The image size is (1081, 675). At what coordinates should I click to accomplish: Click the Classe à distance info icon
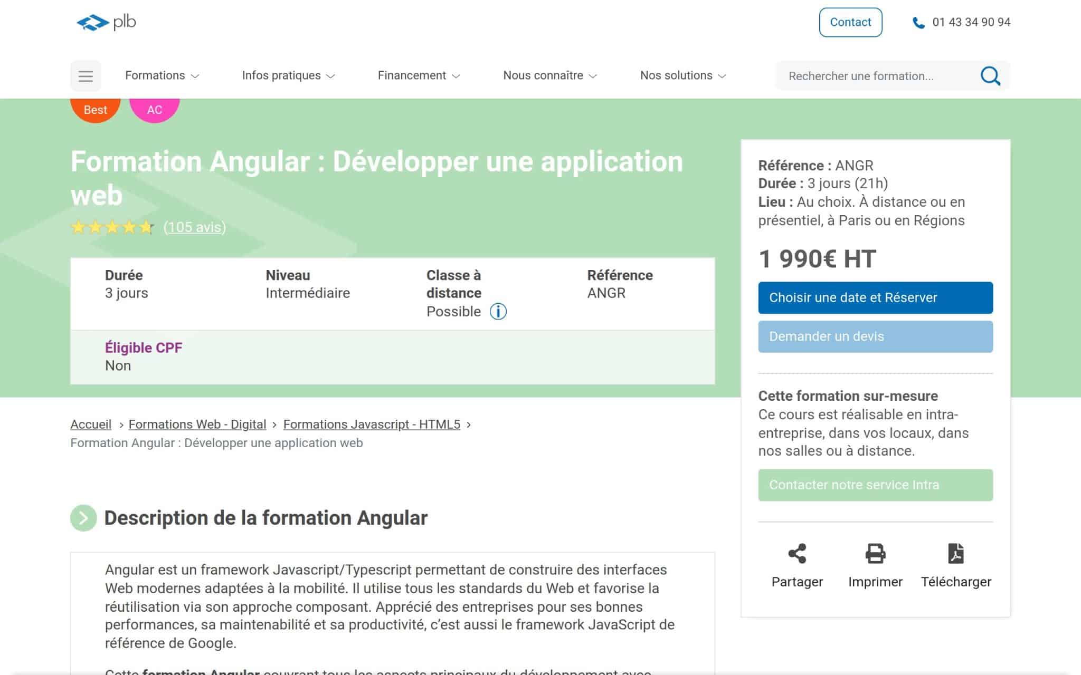pos(498,312)
